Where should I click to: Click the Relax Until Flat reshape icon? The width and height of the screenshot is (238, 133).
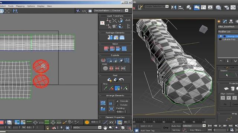(x=116, y=37)
